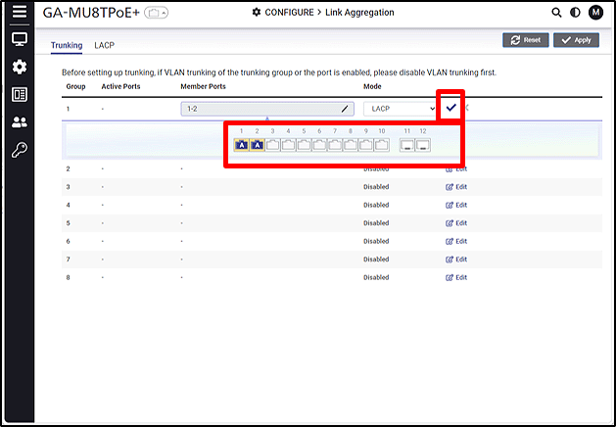Screen dimensions: 616x427
Task: Switch to the Trunking tab
Action: tap(67, 45)
